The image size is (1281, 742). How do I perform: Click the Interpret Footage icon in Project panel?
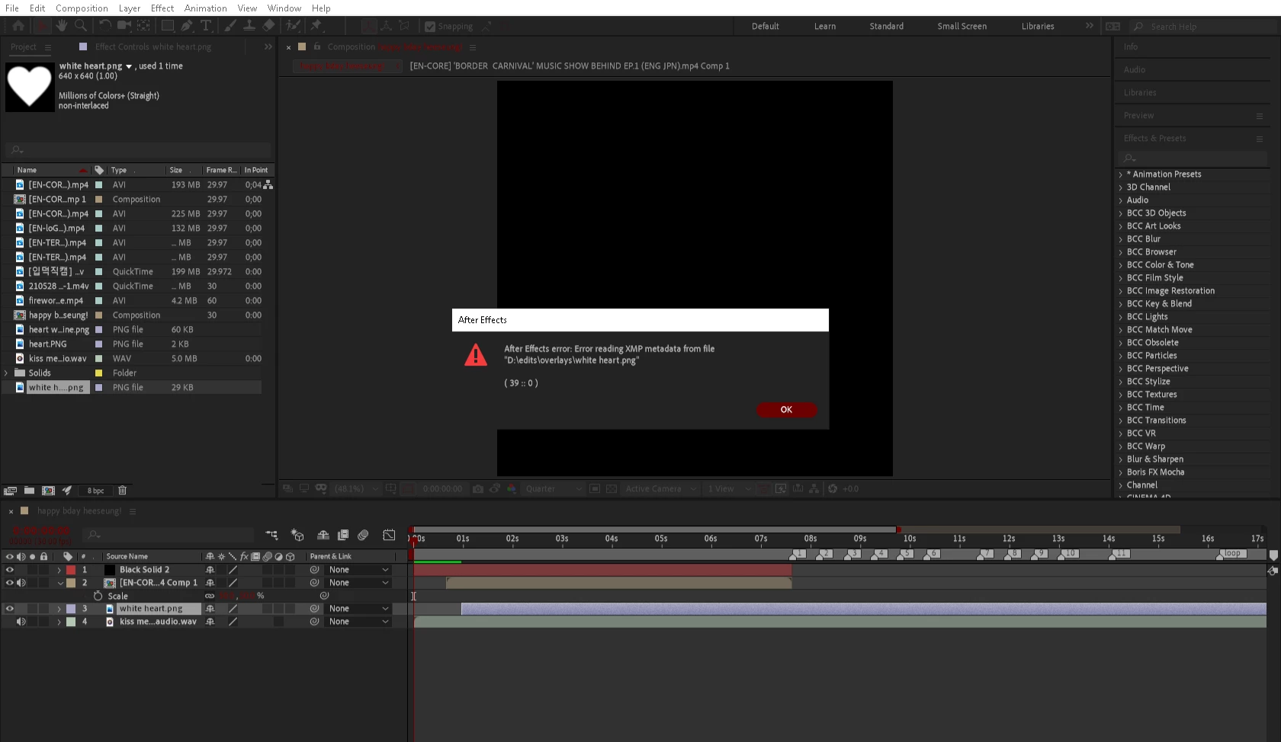pos(11,491)
